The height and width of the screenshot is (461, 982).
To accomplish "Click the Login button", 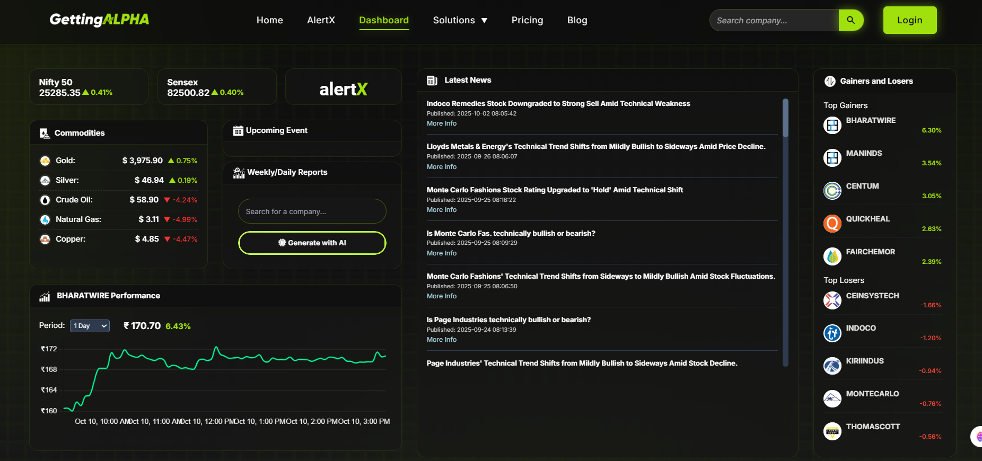I will click(910, 20).
